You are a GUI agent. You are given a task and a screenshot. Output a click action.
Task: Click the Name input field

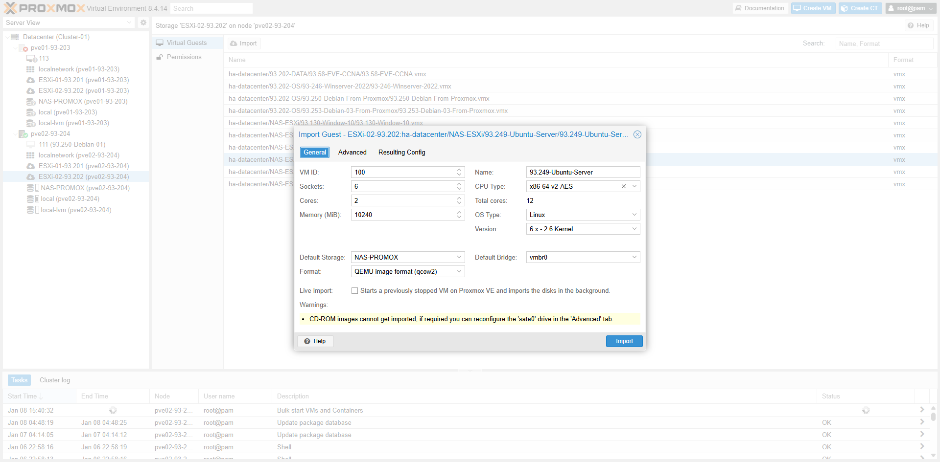point(583,172)
